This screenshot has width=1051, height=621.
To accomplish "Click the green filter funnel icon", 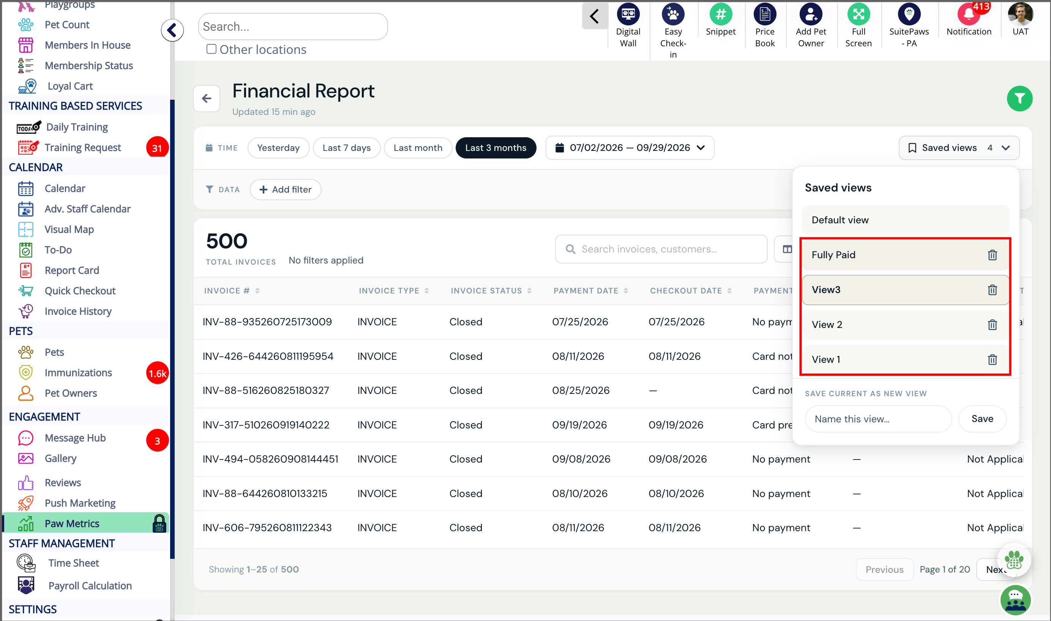I will 1019,99.
